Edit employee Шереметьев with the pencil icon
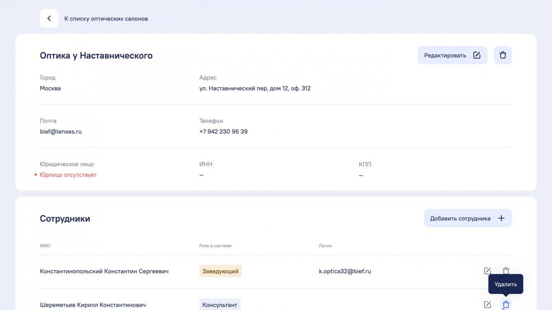This screenshot has height=310, width=552. 487,305
